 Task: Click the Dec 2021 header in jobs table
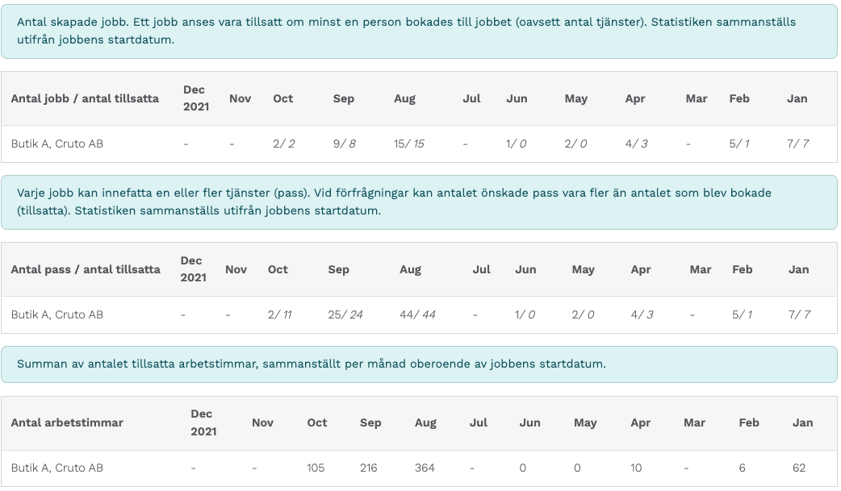pos(196,98)
